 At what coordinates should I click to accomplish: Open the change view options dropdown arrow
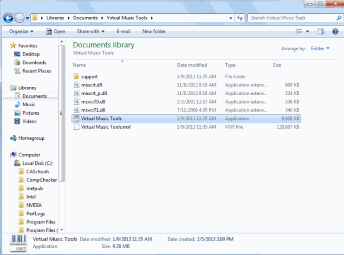[308, 32]
